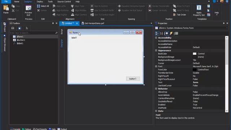
Task: Open the Console panel tab at bottom
Action: point(15,129)
